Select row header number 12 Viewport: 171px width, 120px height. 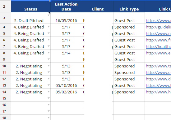click(x=4, y=79)
